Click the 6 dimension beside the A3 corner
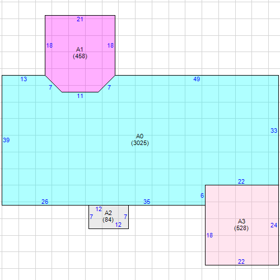The width and height of the screenshot is (280, 280). (x=202, y=195)
